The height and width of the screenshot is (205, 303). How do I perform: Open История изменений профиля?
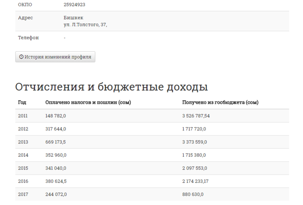coord(55,57)
